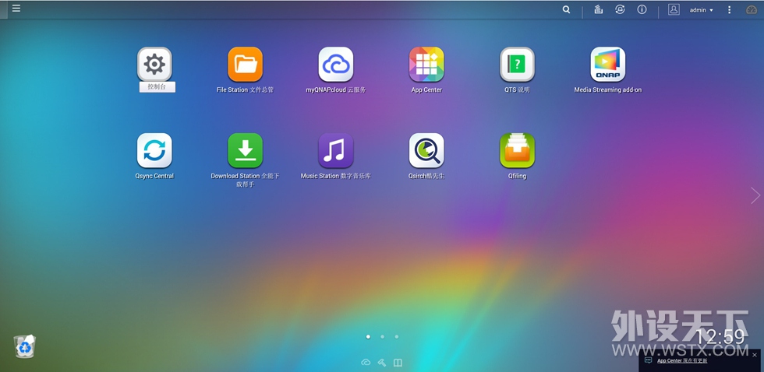Open QTS help book icon
Screen dimensions: 764x372
517,64
